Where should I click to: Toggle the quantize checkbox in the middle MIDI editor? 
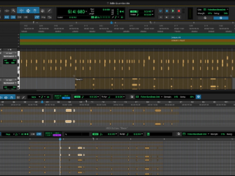137,97
